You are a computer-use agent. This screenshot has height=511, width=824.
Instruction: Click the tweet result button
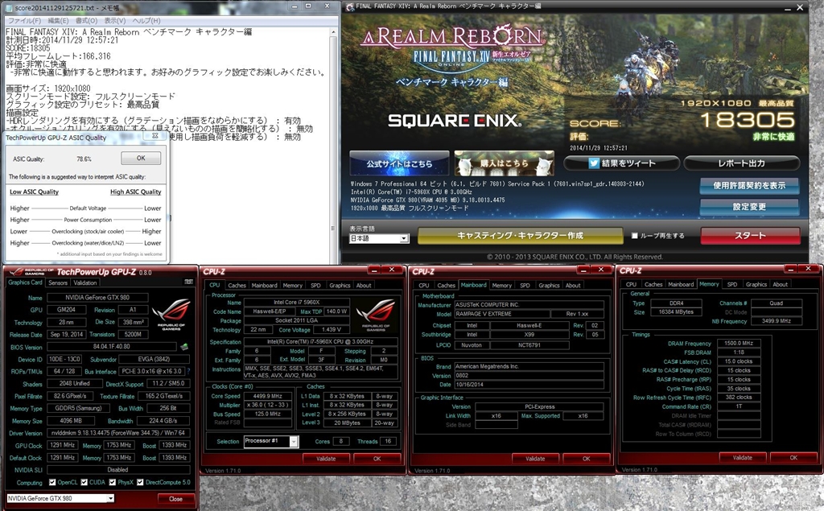pos(622,163)
